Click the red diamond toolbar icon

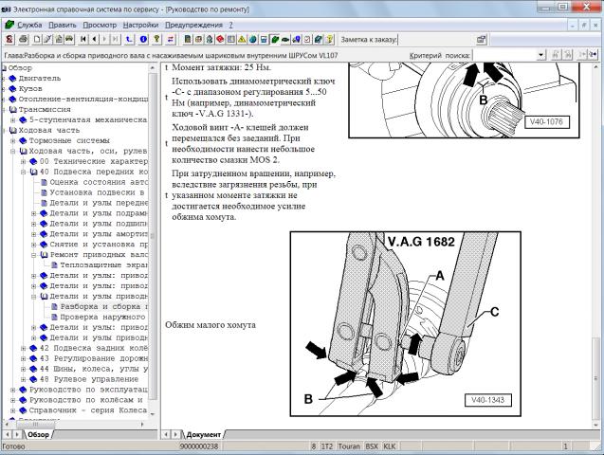tap(220, 39)
